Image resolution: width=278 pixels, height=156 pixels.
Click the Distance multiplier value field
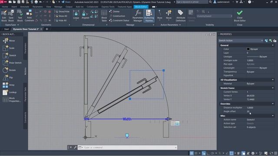pos(260,107)
